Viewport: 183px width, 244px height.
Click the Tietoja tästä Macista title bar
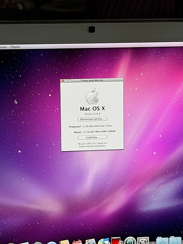tap(92, 81)
